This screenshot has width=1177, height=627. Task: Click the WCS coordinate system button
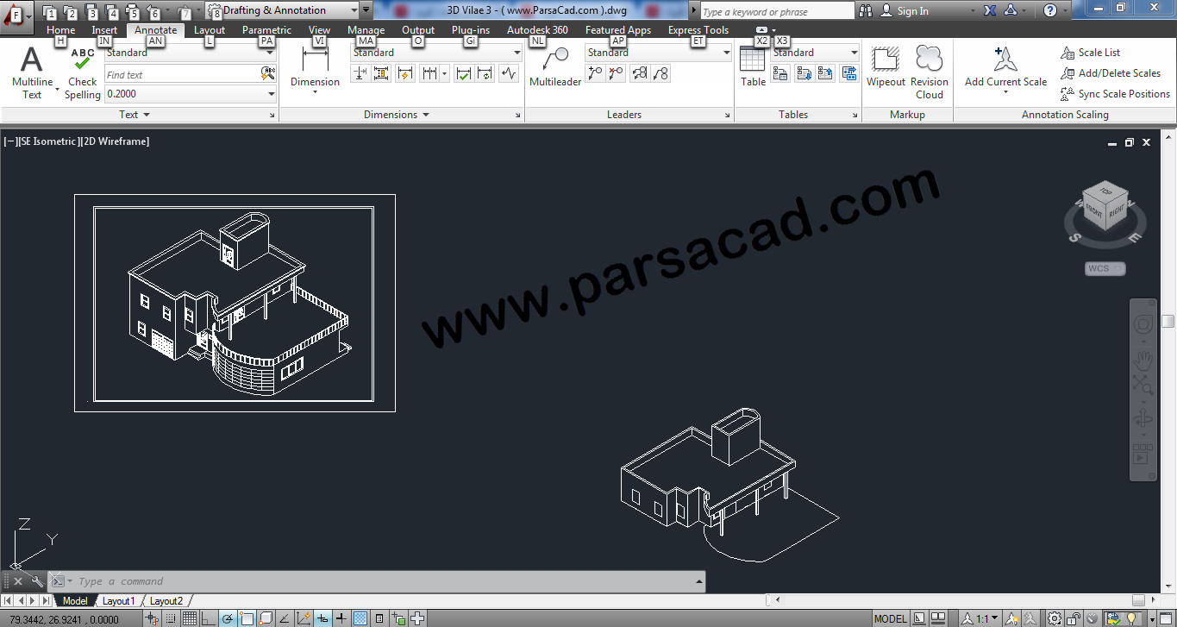[1105, 269]
